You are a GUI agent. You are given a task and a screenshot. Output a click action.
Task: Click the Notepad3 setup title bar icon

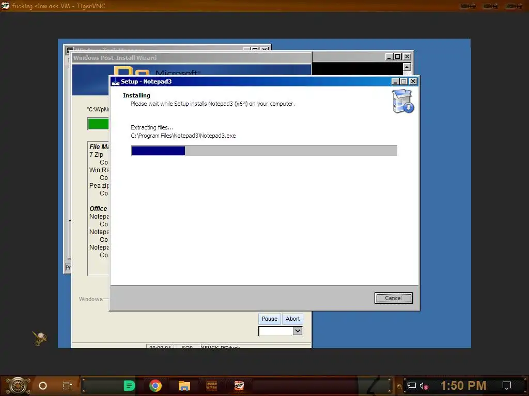[116, 81]
